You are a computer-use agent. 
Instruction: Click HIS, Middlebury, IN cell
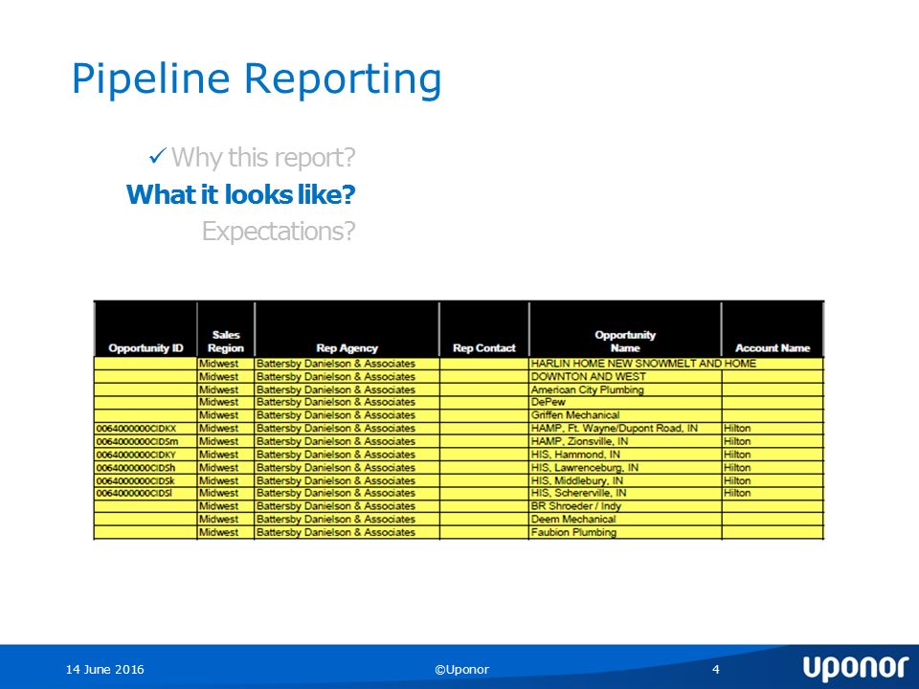[625, 480]
